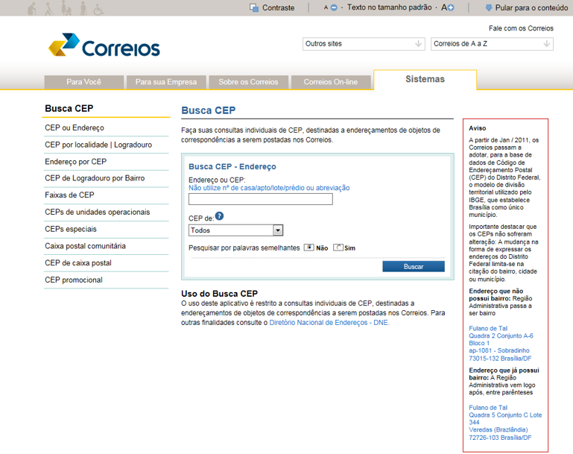The height and width of the screenshot is (454, 573).
Task: Open CEPs especiais item
Action: click(71, 229)
